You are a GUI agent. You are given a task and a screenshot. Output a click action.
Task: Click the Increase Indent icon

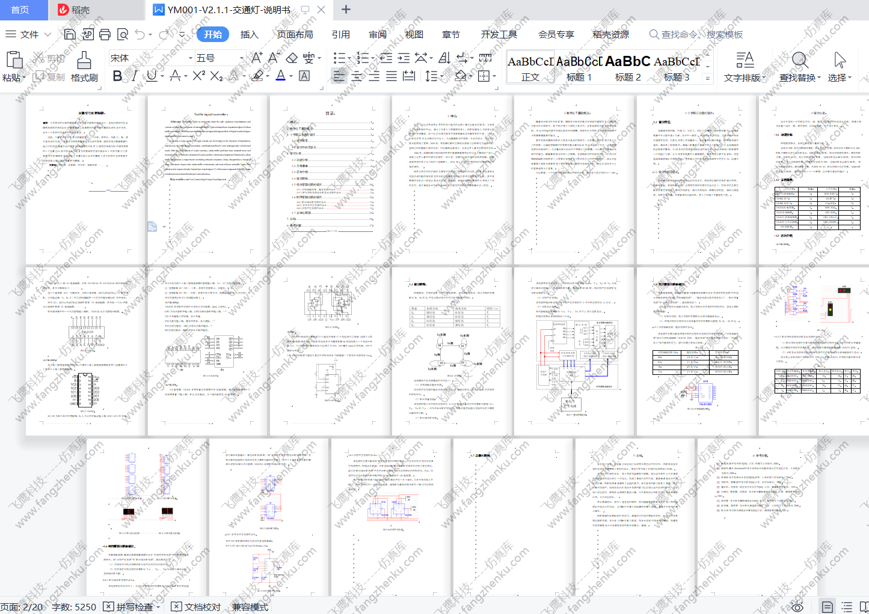click(404, 58)
